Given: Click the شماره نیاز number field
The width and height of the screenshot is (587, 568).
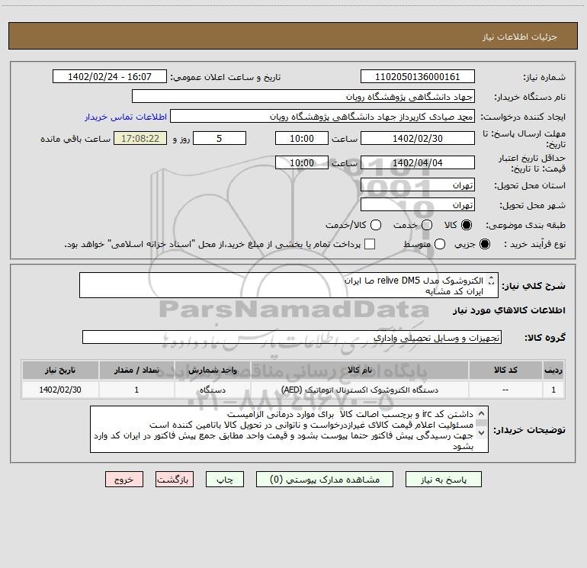Looking at the screenshot, I should (x=418, y=77).
